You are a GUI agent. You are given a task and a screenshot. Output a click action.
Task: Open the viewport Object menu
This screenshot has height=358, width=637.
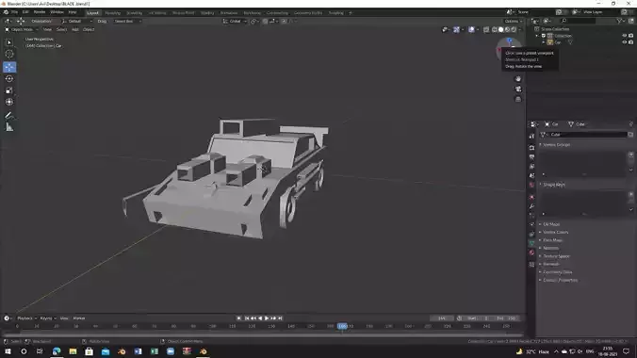click(89, 29)
